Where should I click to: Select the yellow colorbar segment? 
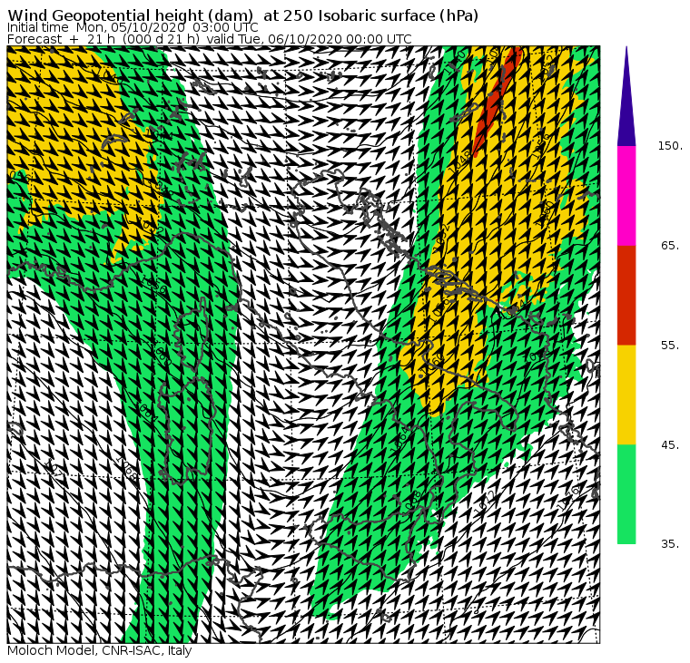pos(626,395)
